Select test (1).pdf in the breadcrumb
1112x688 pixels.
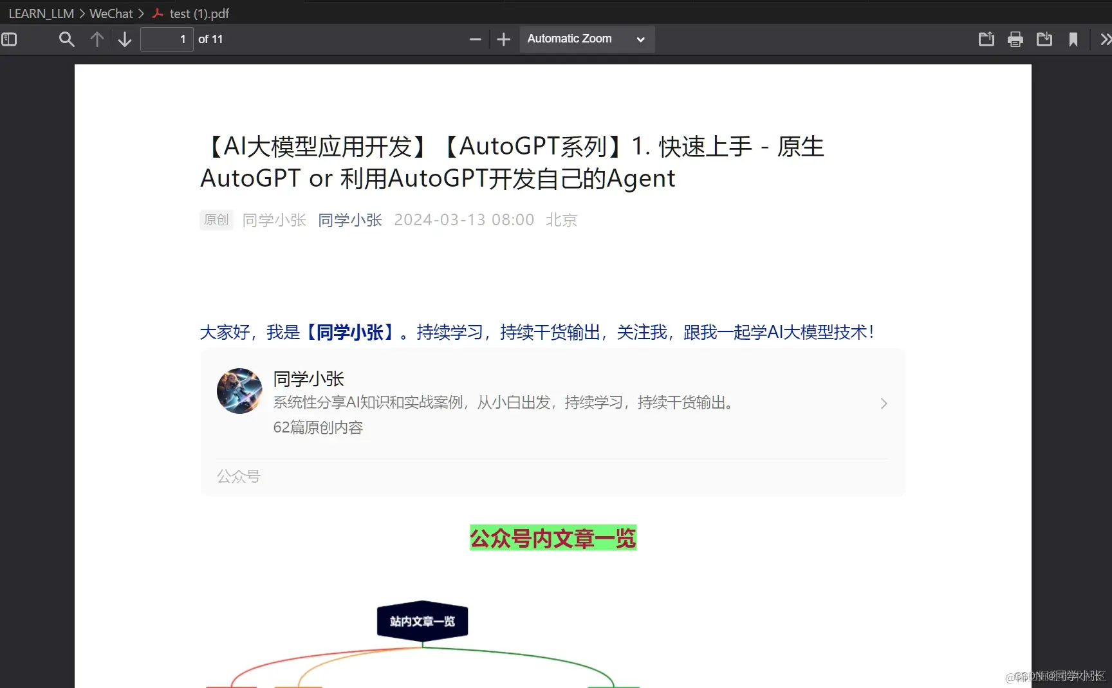tap(199, 14)
